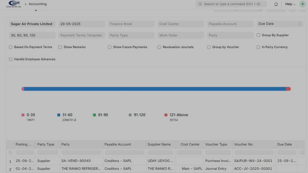Sort by Voucher No column header

(x=243, y=144)
